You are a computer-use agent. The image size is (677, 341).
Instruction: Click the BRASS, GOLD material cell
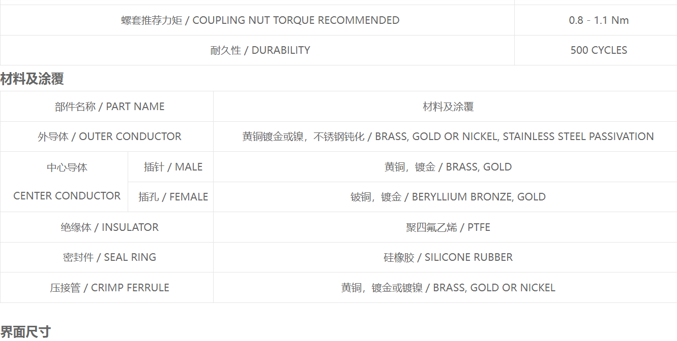446,167
